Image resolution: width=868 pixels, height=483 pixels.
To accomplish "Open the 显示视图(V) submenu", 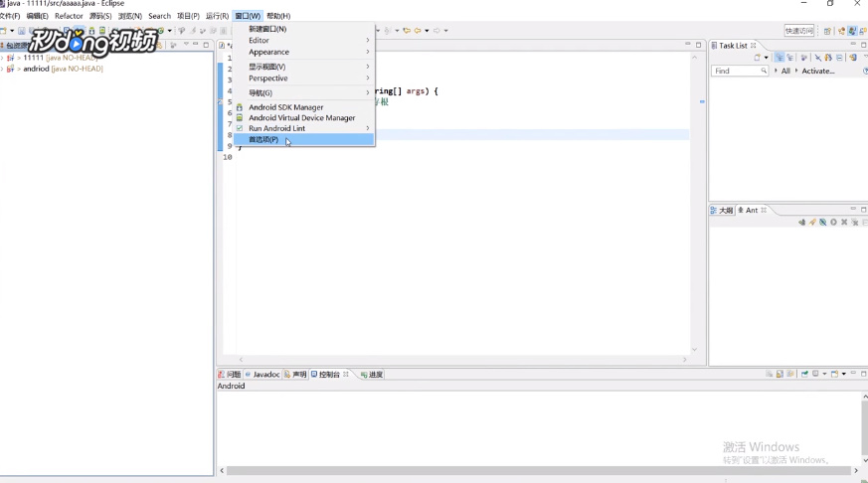I will tap(303, 67).
